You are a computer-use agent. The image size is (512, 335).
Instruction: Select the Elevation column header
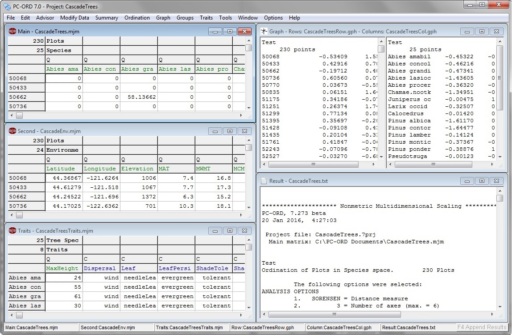pos(138,169)
